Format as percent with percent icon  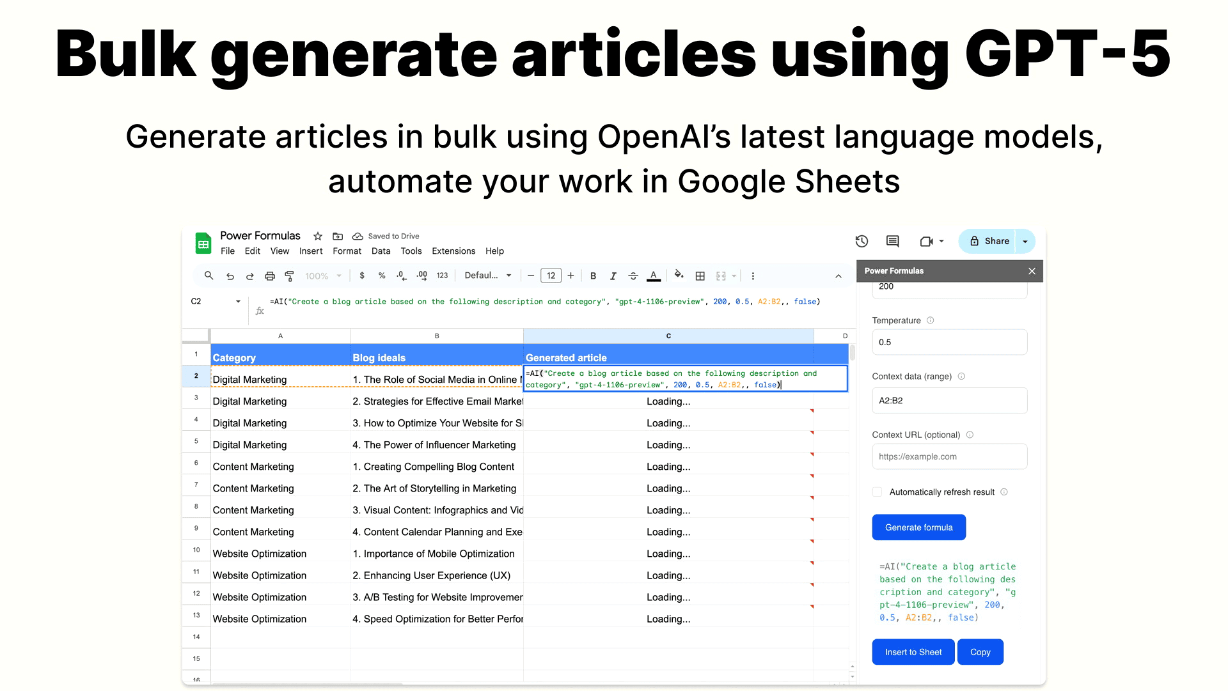[x=382, y=276]
